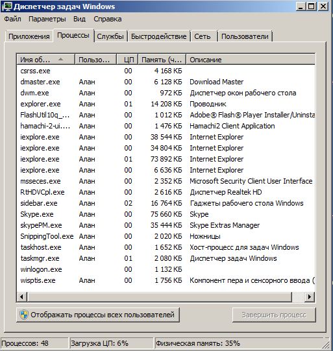Select the Процессы tab
The width and height of the screenshot is (333, 351).
pyautogui.click(x=73, y=36)
